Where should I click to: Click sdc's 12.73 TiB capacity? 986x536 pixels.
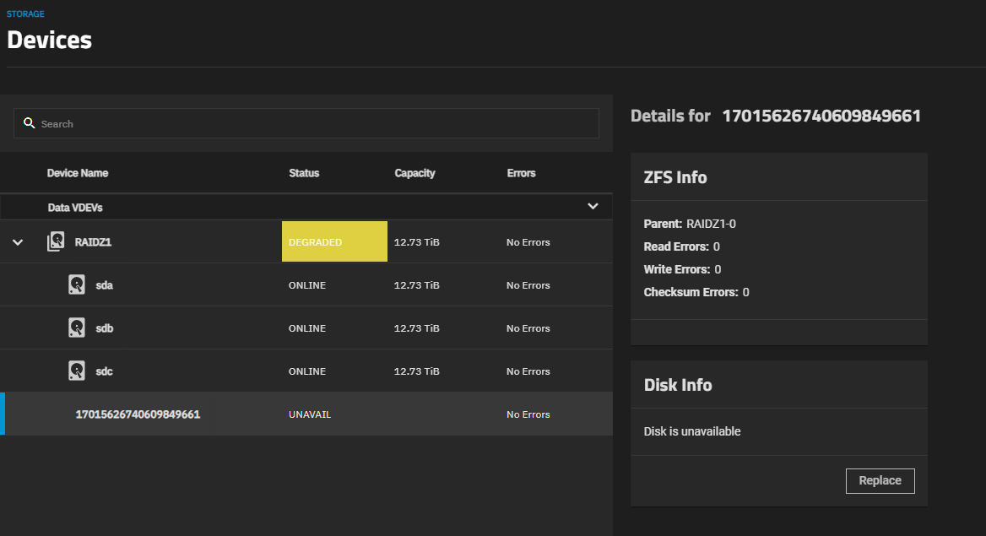(x=416, y=371)
